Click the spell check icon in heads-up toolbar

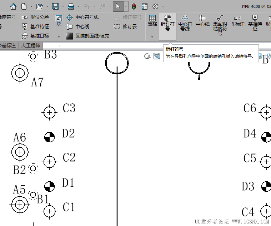coord(147,56)
